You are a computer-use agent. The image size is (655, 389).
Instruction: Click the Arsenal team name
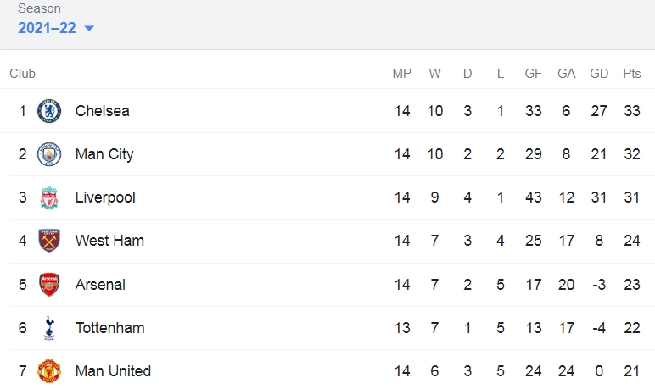100,285
